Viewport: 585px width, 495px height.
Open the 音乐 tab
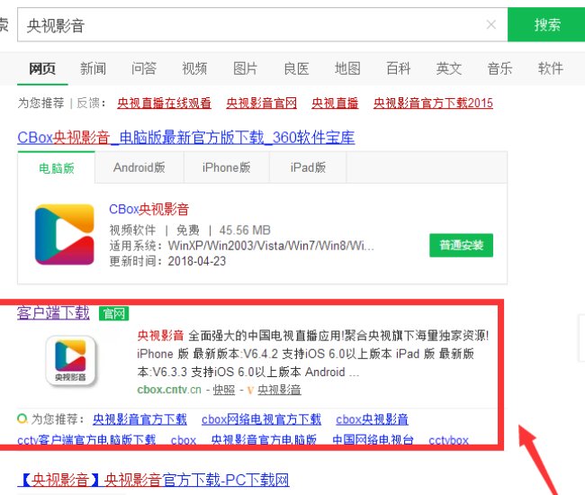(x=499, y=68)
